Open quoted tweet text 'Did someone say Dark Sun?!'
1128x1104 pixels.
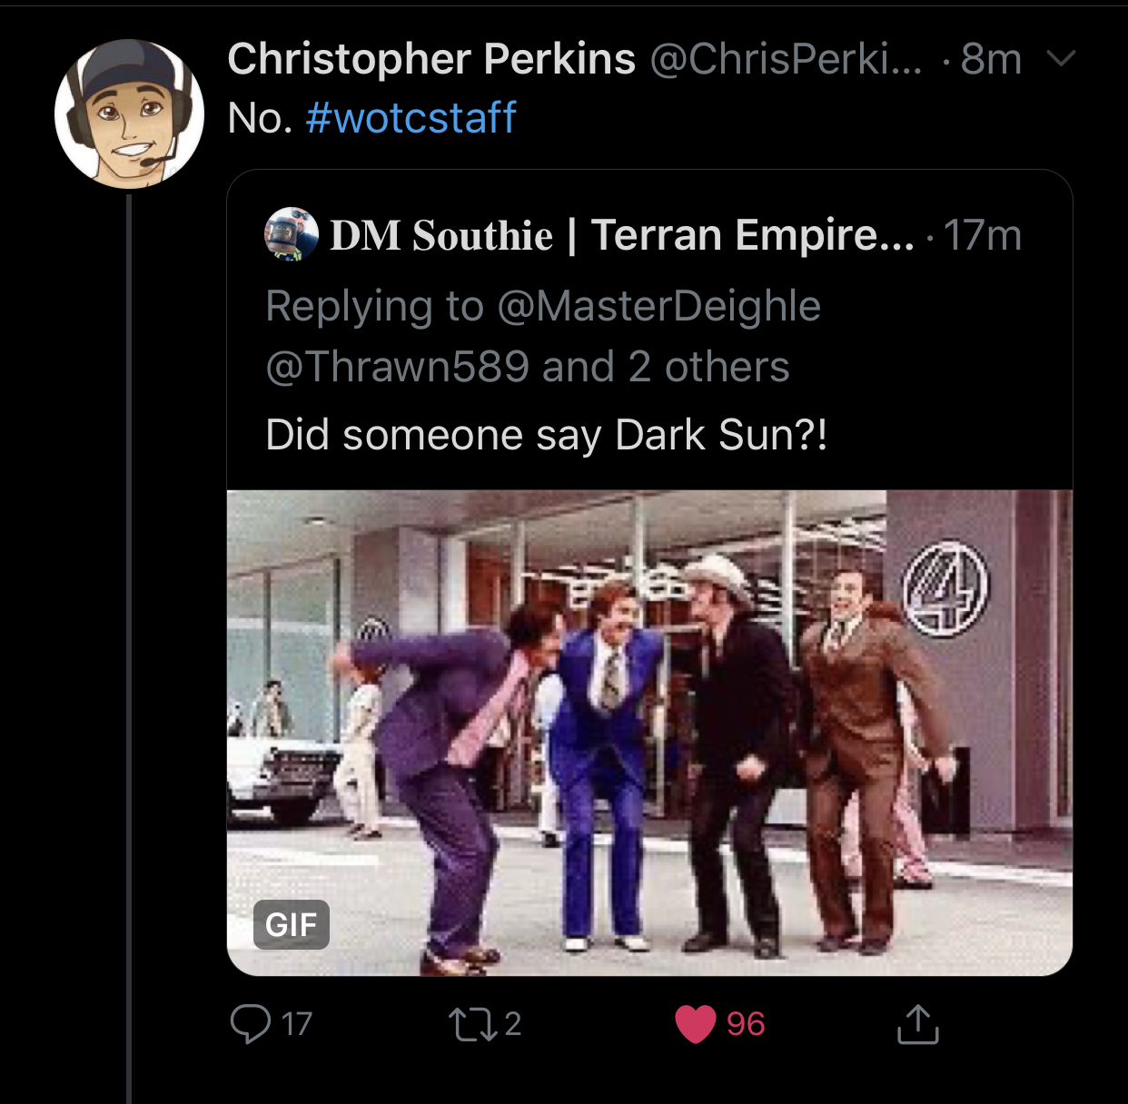coord(547,435)
